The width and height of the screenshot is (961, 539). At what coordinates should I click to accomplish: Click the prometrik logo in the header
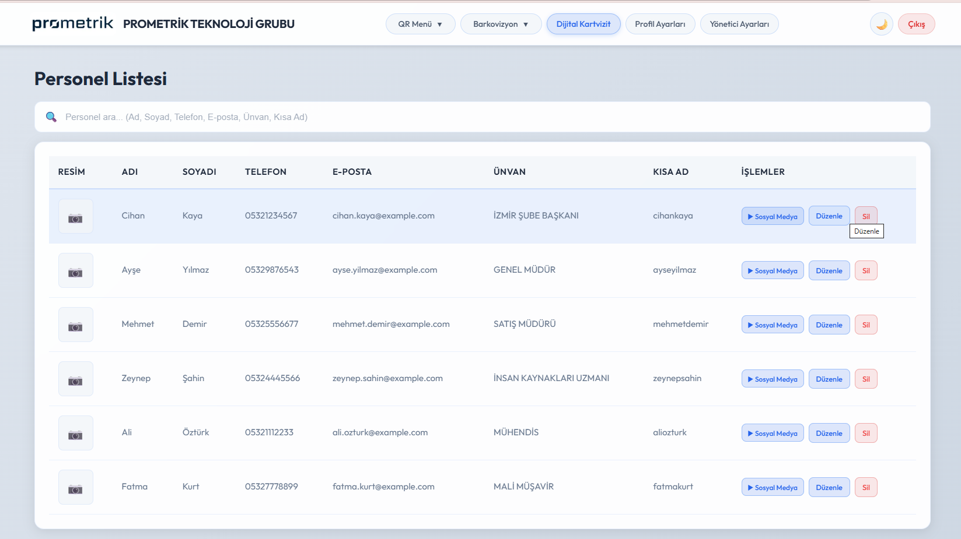coord(73,23)
